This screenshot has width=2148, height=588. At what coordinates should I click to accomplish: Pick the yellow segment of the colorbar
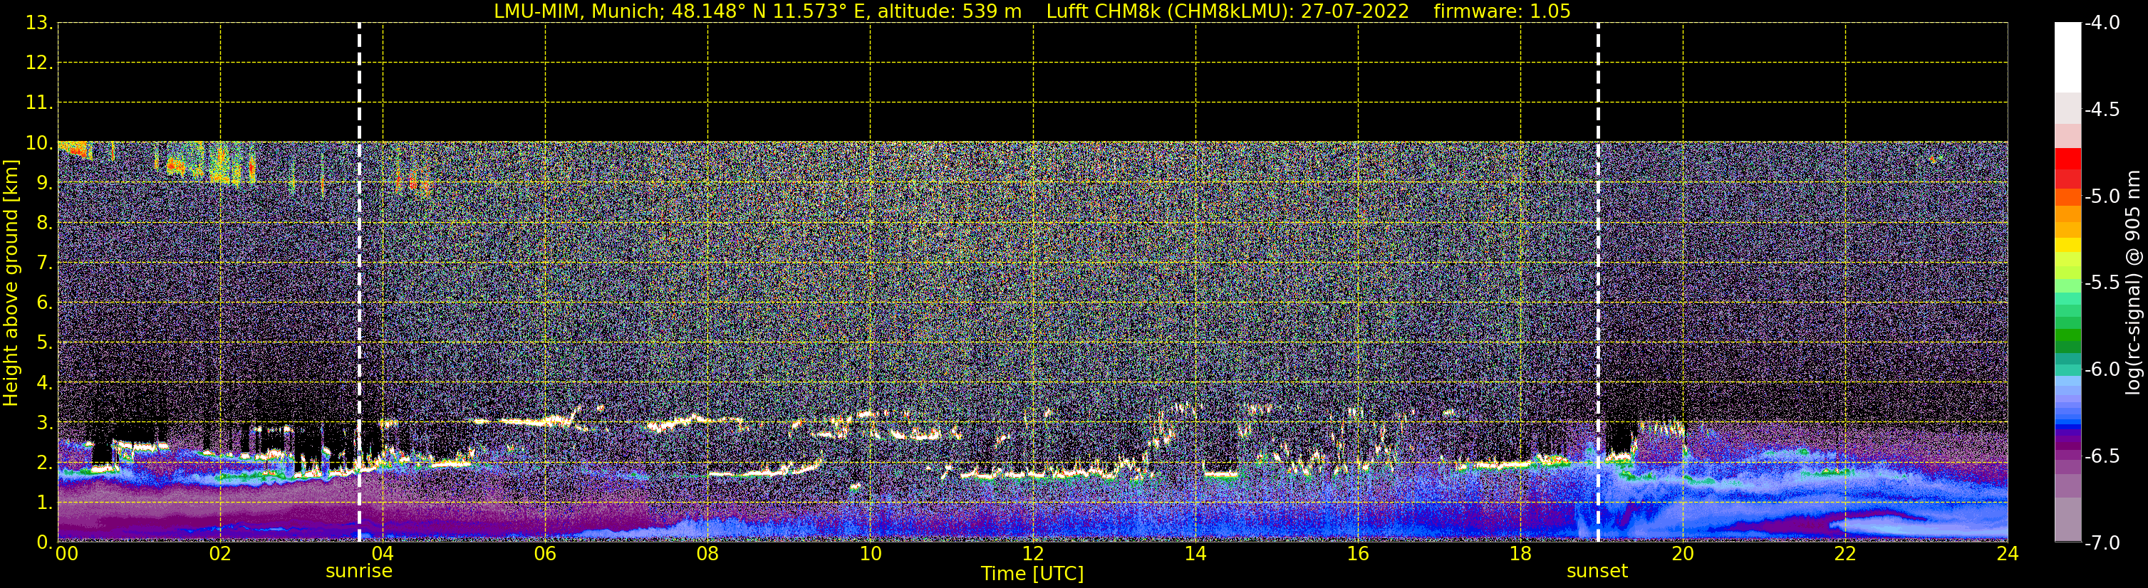click(x=2068, y=246)
